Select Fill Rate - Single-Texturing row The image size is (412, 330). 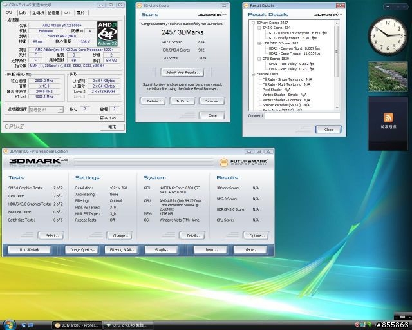(287, 79)
